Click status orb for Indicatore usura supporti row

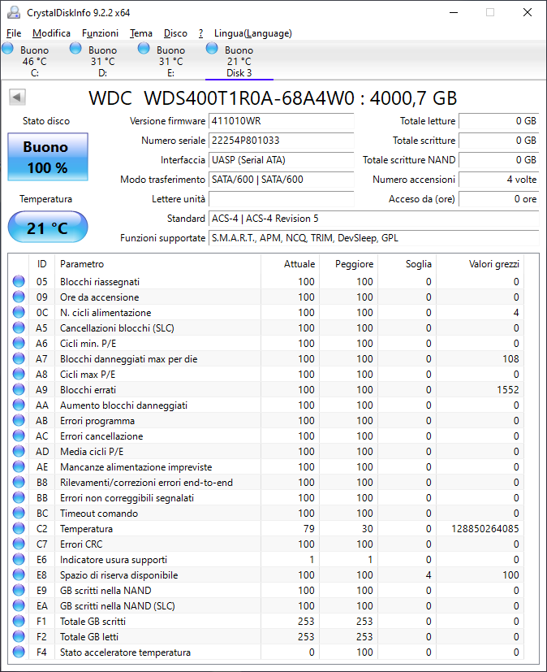[x=19, y=559]
